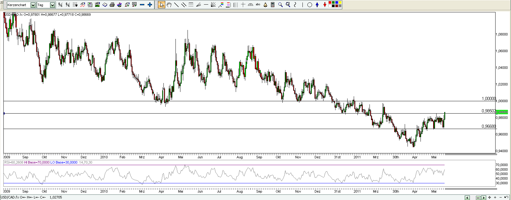
Task: Select the circle ellipse drawing tool
Action: (310, 5)
